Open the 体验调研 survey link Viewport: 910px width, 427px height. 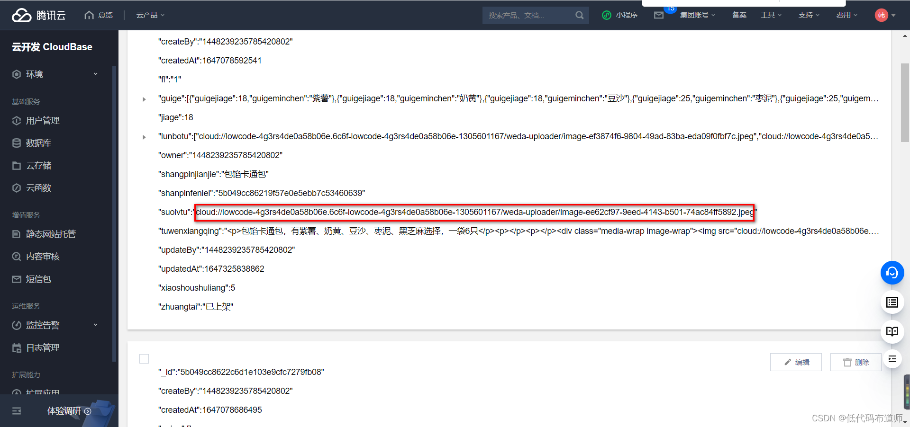[x=69, y=411]
